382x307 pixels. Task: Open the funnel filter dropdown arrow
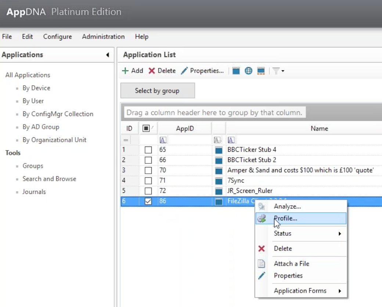(x=283, y=71)
